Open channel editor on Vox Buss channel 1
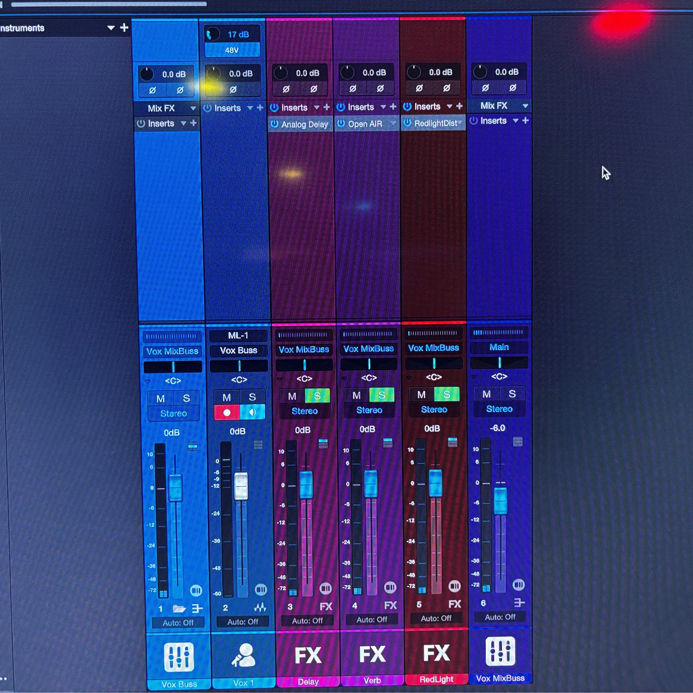 pos(196,590)
